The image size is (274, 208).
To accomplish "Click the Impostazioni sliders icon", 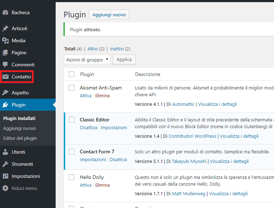I will (x=5, y=176).
